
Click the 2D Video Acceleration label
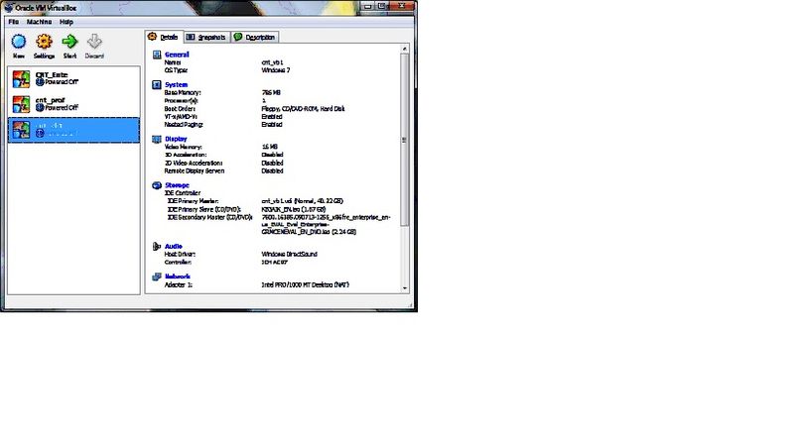coord(194,164)
